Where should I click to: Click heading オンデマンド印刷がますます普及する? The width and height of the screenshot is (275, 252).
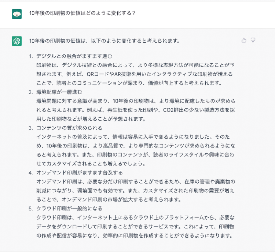pyautogui.click(x=79, y=173)
